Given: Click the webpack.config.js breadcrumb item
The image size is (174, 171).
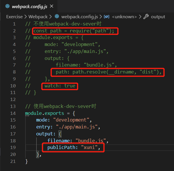Looking at the screenshot, I should (79, 17).
